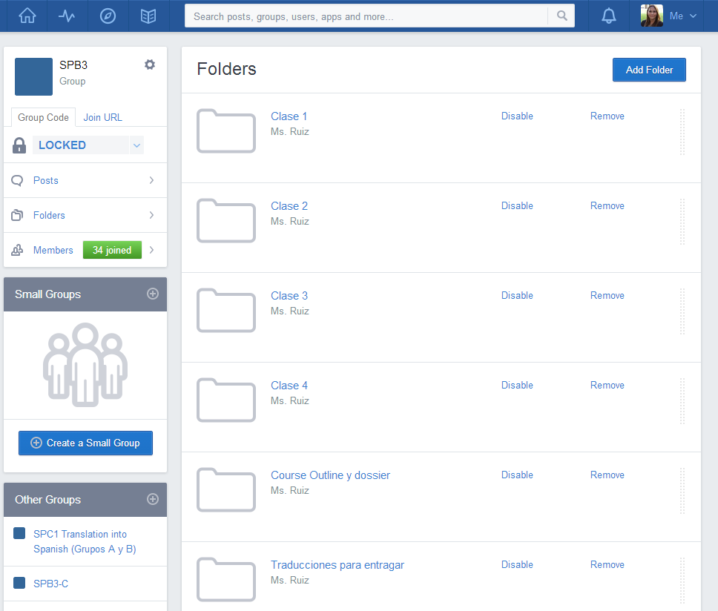Screen dimensions: 718x611
Task: Expand the Me account dropdown
Action: tap(682, 16)
